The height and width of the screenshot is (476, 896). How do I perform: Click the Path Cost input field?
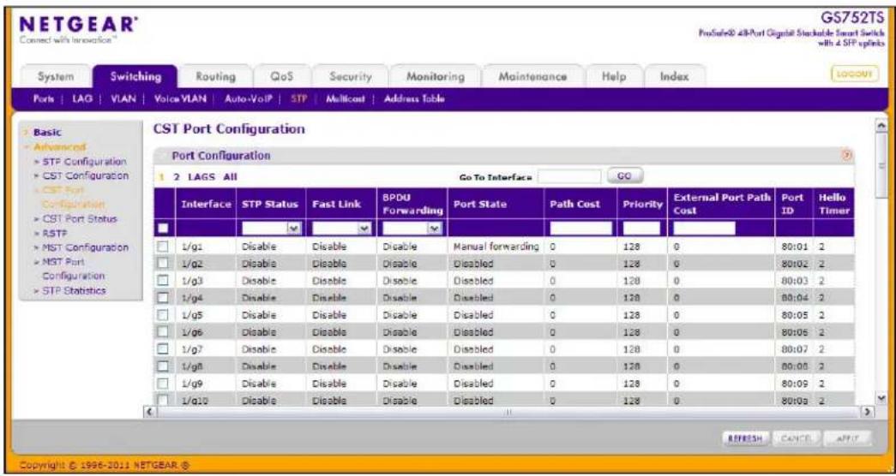(580, 229)
